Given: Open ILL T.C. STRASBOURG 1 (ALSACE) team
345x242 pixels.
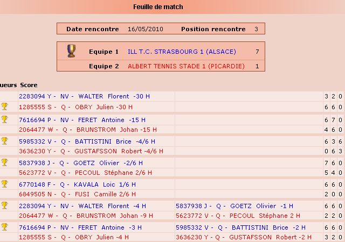Looking at the screenshot, I should point(182,52).
